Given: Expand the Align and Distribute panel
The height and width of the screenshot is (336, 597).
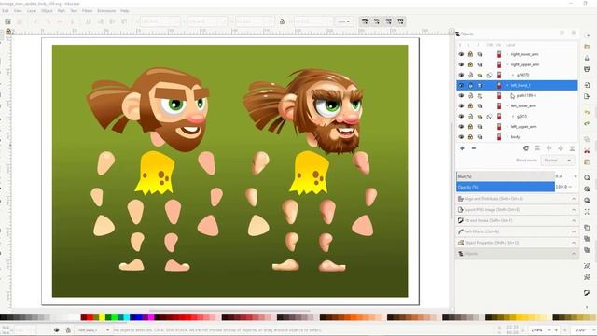Looking at the screenshot, I should [x=517, y=199].
